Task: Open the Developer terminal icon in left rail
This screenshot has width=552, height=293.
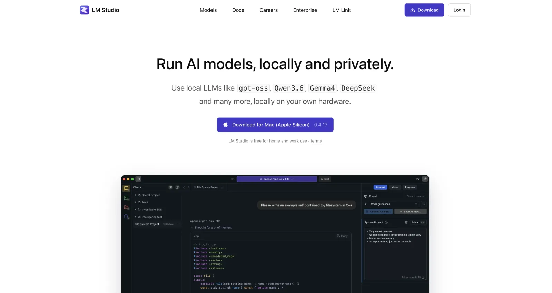Action: click(x=126, y=198)
